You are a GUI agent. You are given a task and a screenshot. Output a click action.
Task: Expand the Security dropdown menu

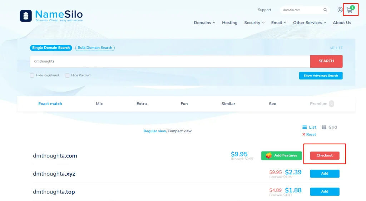[254, 22]
